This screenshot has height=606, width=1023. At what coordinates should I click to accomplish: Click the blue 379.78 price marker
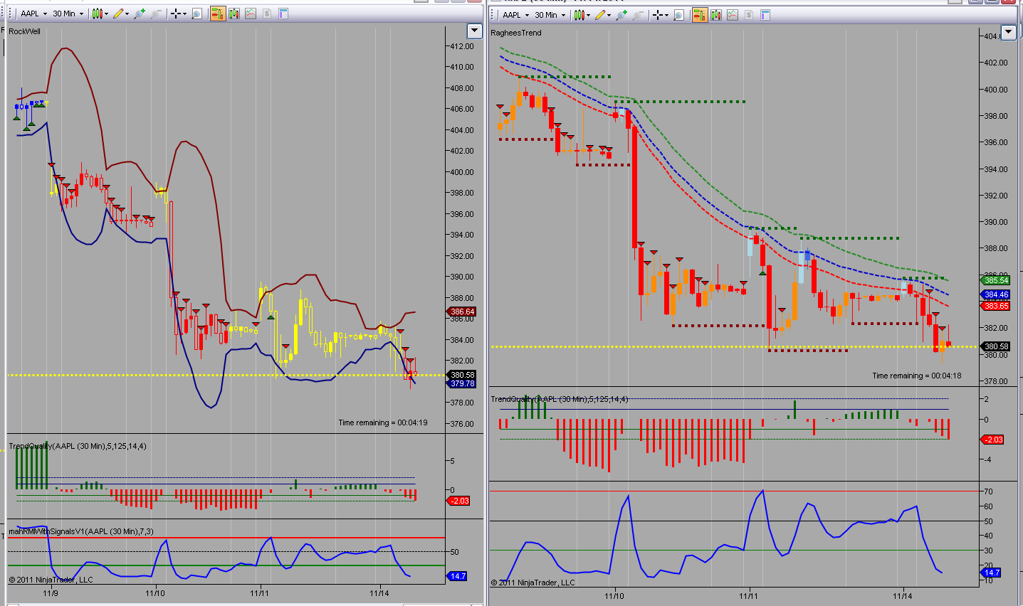point(462,383)
